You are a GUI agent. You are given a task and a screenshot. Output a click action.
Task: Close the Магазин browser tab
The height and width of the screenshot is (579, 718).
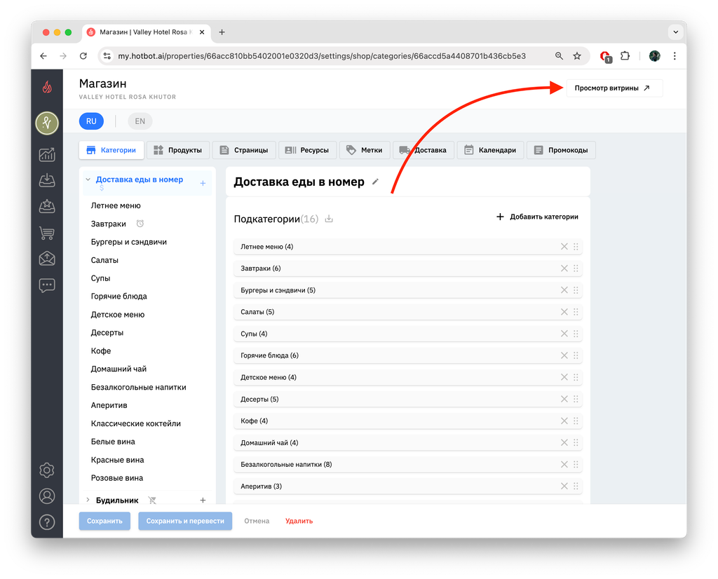point(202,32)
